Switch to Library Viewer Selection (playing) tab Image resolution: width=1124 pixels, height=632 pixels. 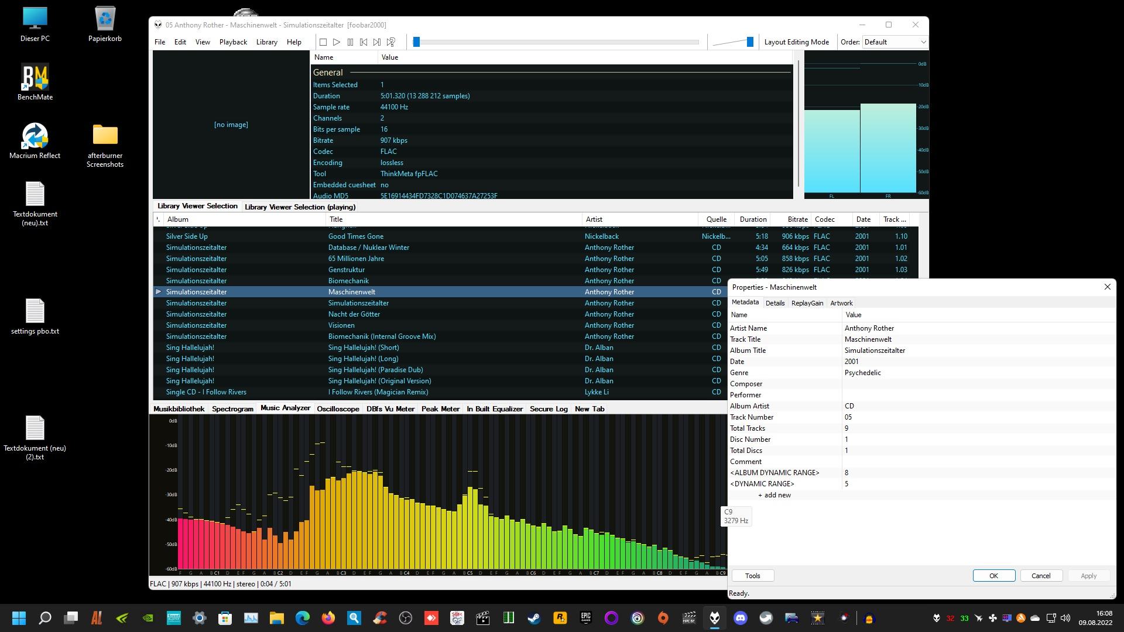(300, 207)
